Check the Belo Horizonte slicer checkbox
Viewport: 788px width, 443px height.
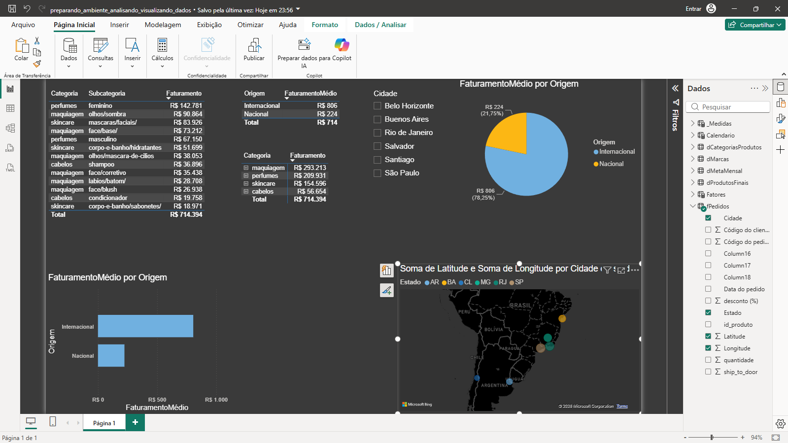[377, 106]
